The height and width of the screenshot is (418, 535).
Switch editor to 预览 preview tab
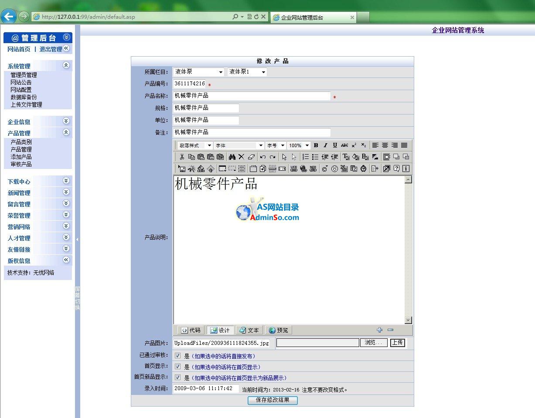click(278, 330)
